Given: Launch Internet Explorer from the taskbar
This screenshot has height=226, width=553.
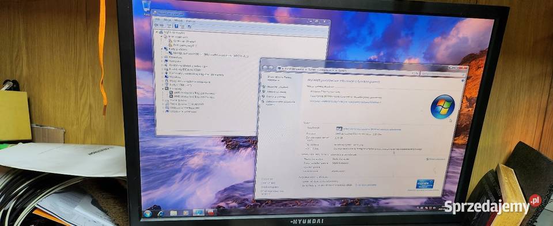Looking at the screenshot, I should tap(161, 213).
